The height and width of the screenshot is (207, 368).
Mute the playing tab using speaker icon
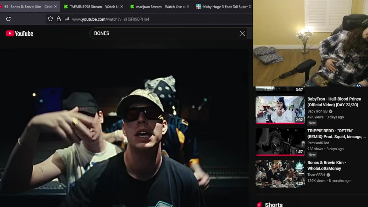pos(6,7)
